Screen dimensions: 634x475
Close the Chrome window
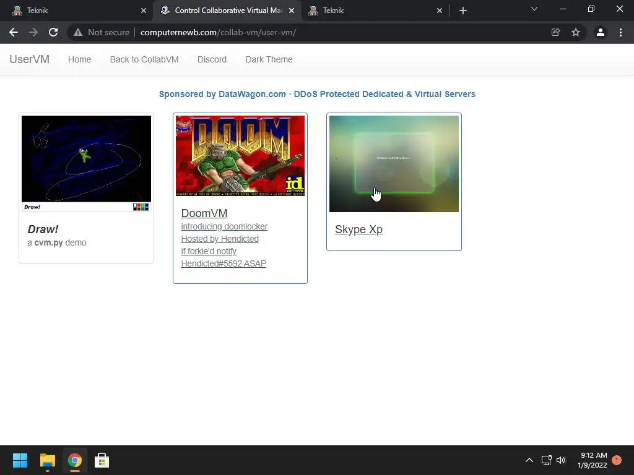click(619, 9)
